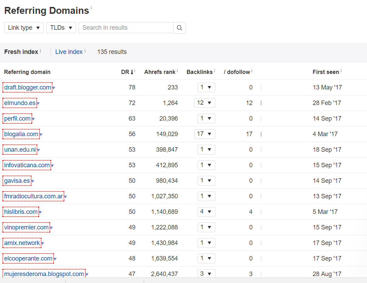Viewport: 367px width, 283px height.
Task: Expand backlinks dropdown for elmundo.es
Action: pyautogui.click(x=205, y=103)
